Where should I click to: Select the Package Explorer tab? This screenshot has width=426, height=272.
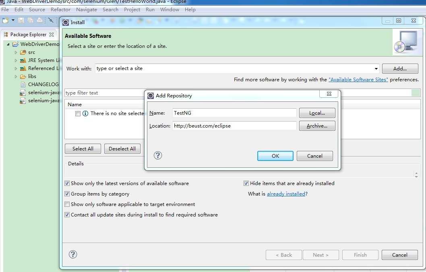coord(28,35)
